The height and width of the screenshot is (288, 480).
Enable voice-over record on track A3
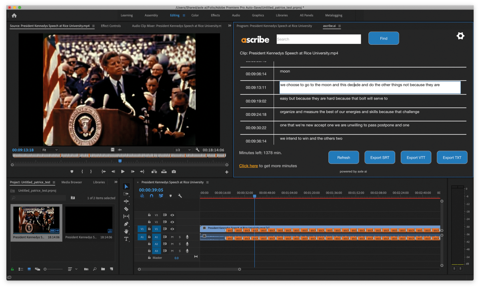187,251
